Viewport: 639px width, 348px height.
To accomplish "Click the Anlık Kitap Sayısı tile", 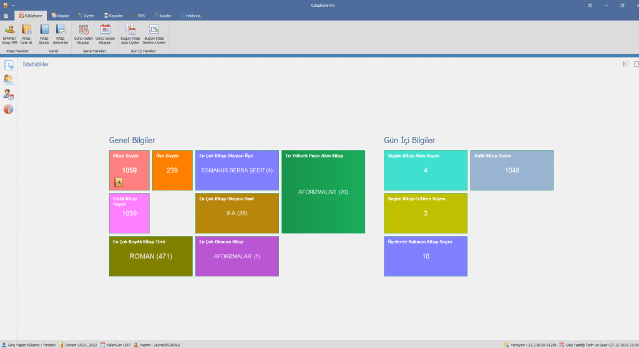I will click(x=512, y=171).
